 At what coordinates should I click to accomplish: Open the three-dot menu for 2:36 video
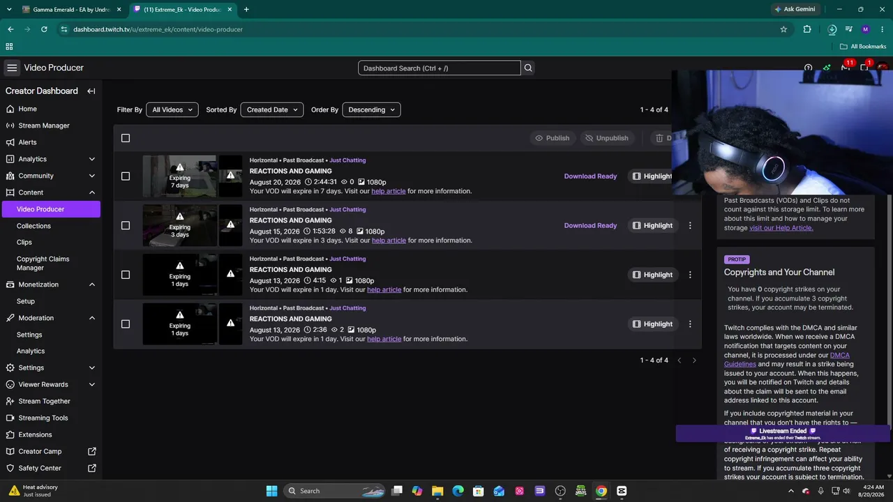coord(690,324)
